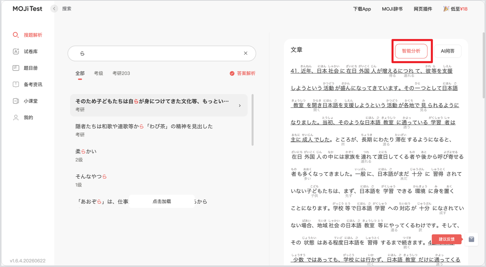Select the 考研203 tab
The height and width of the screenshot is (267, 486).
pyautogui.click(x=121, y=73)
